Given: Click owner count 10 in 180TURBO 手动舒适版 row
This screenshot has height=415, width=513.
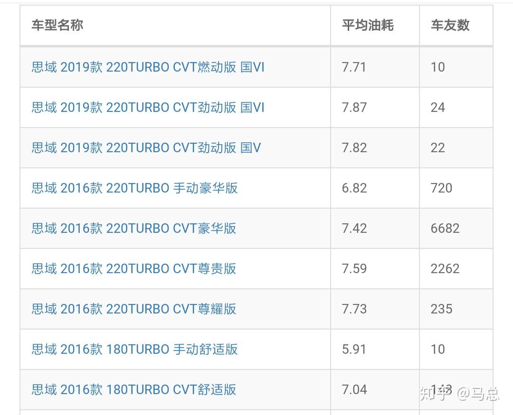Looking at the screenshot, I should coord(438,350).
